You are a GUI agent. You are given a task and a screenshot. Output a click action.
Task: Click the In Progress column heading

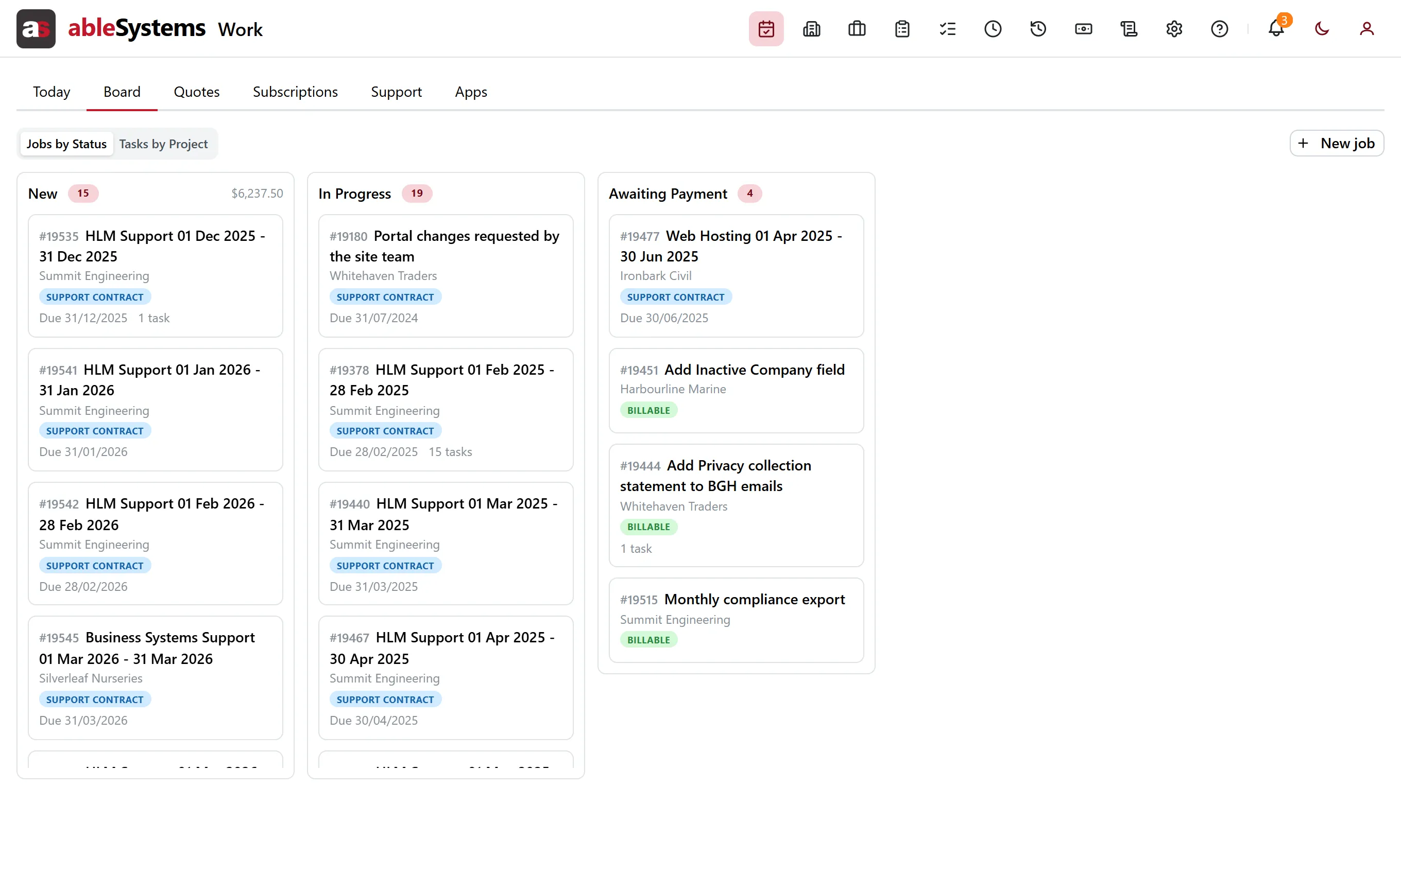click(354, 194)
